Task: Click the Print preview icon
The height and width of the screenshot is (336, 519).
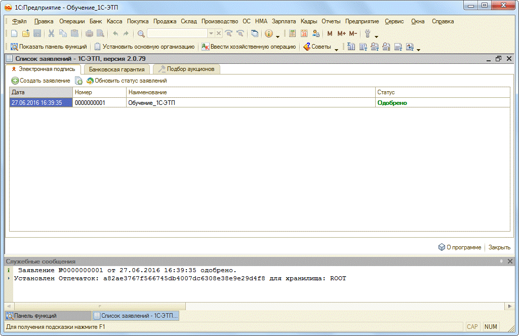Action: point(100,33)
